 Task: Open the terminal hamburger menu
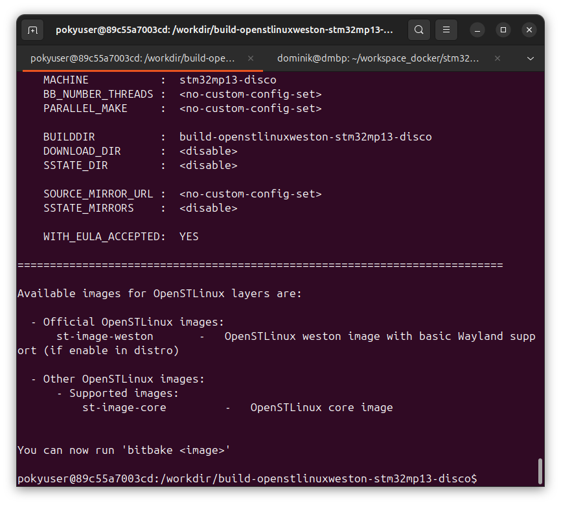(x=446, y=30)
